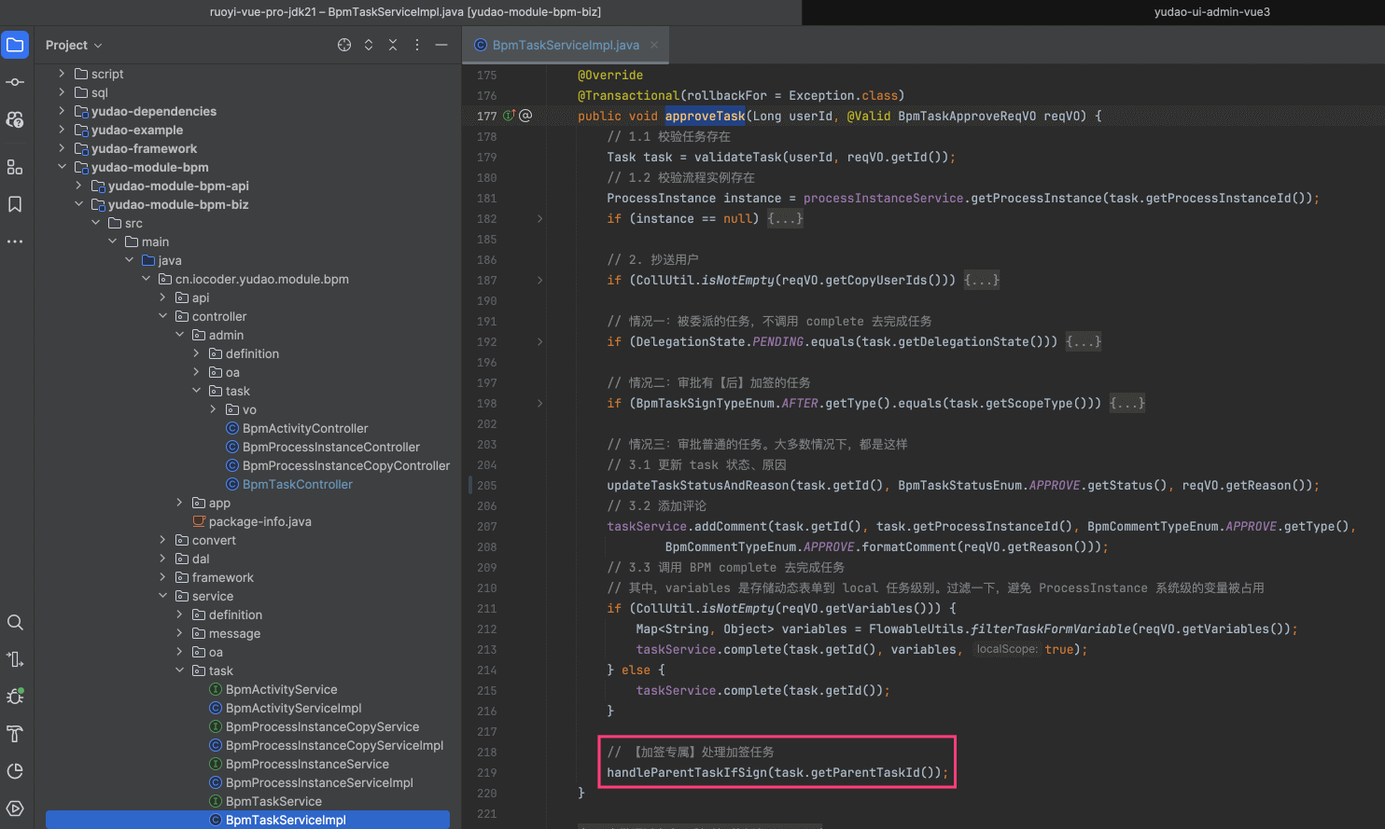Open the Profiler tool window
Screen dimensions: 1385x829
point(15,771)
